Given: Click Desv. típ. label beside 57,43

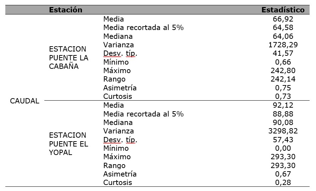Looking at the screenshot, I should pos(120,140).
